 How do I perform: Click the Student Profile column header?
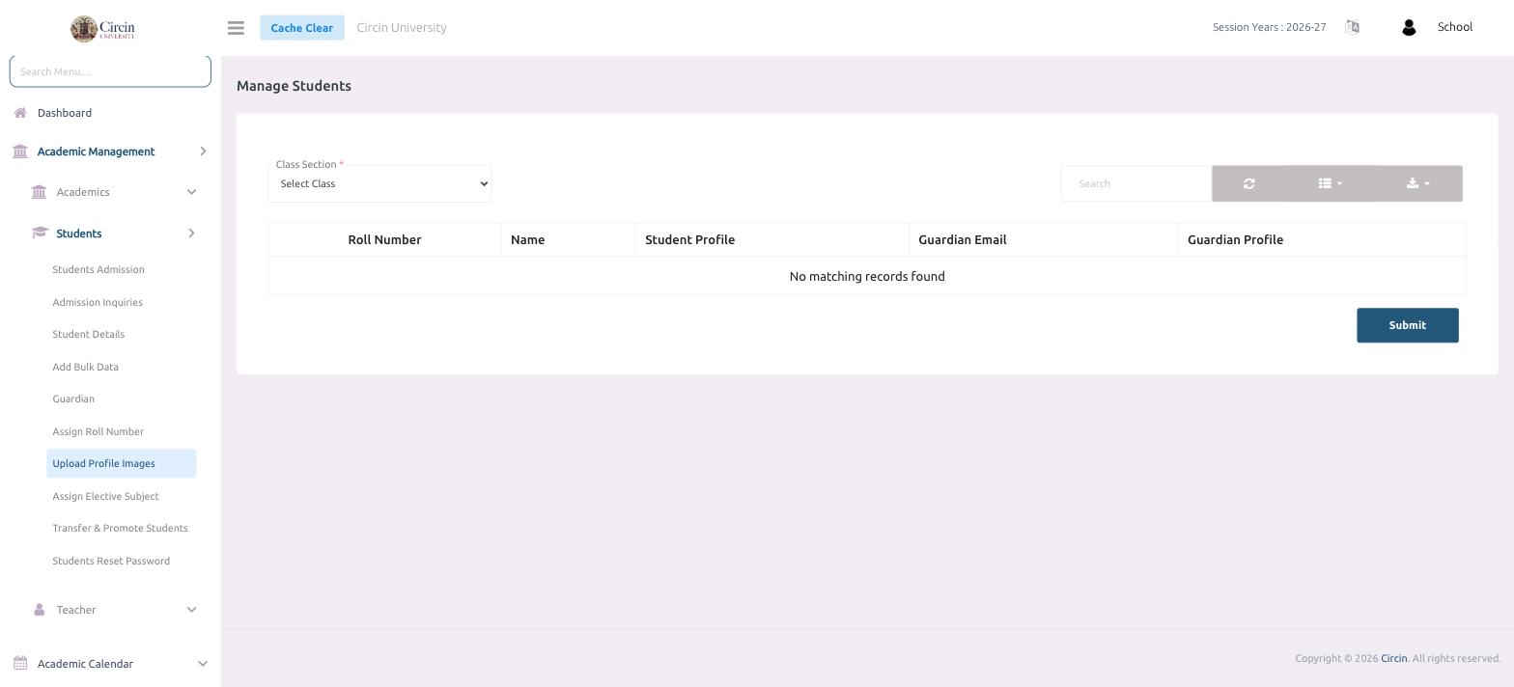(771, 239)
